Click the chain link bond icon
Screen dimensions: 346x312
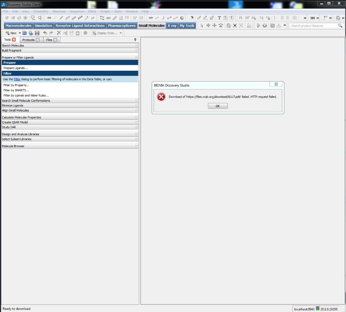coord(108,18)
